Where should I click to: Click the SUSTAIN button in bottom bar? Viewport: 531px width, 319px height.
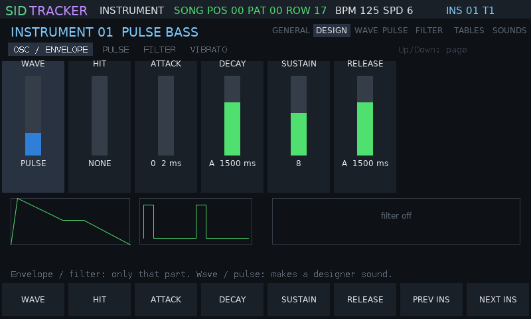(299, 300)
